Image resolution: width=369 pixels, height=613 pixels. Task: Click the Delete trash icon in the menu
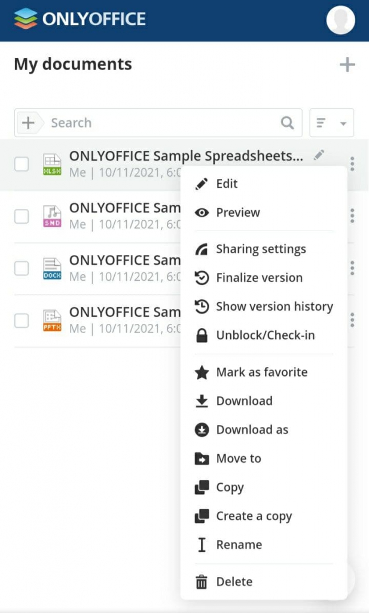[200, 581]
